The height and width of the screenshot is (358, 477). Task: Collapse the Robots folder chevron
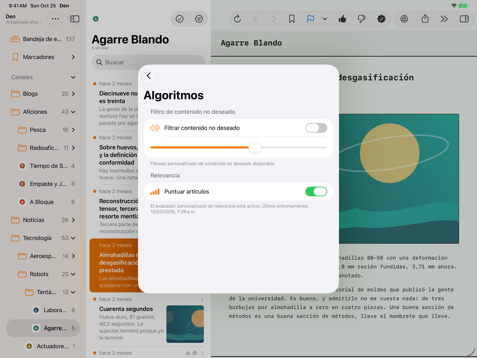click(x=73, y=274)
